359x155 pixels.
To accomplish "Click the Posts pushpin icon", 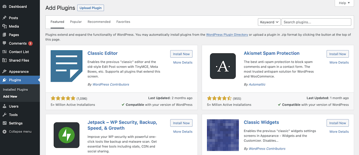I will click(x=4, y=18).
